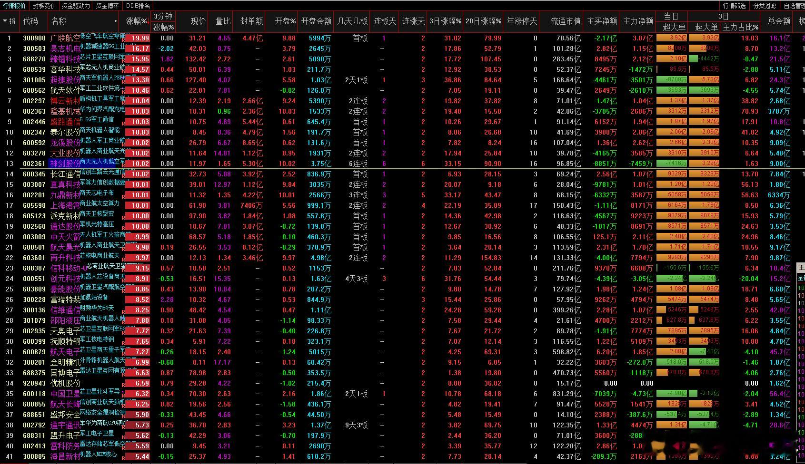Sort by the 开盘金额 column header
805x464 pixels.
tap(316, 21)
